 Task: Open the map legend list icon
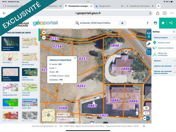pyautogui.click(x=149, y=52)
